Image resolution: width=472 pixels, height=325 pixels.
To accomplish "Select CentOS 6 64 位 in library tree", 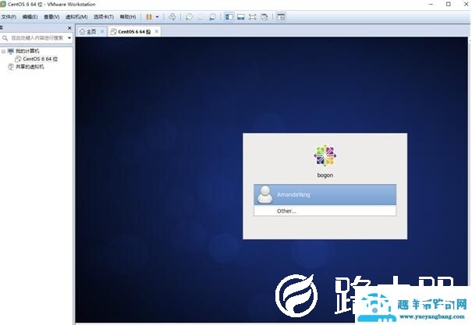I will coord(41,58).
